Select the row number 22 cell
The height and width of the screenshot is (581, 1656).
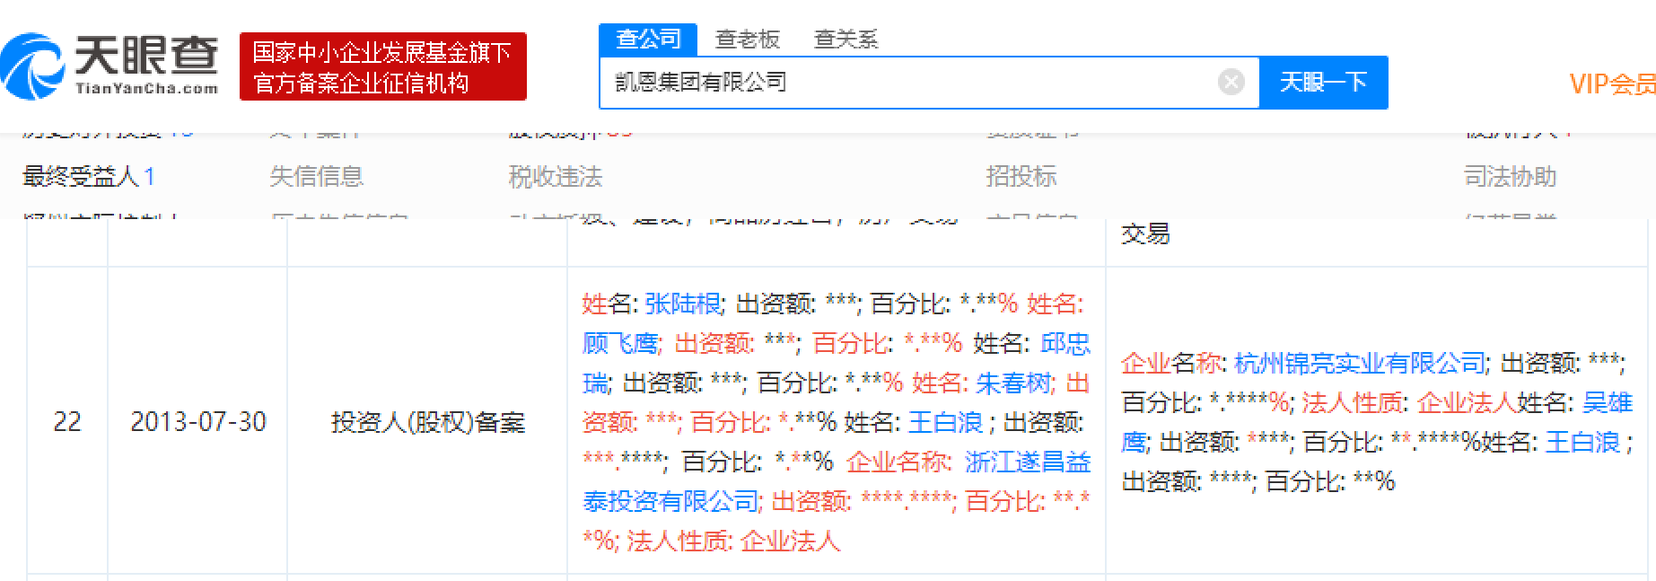click(x=67, y=421)
